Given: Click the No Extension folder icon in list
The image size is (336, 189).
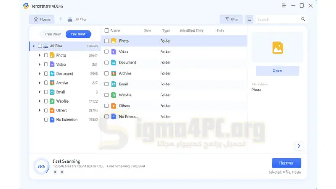Looking at the screenshot, I should (114, 117).
